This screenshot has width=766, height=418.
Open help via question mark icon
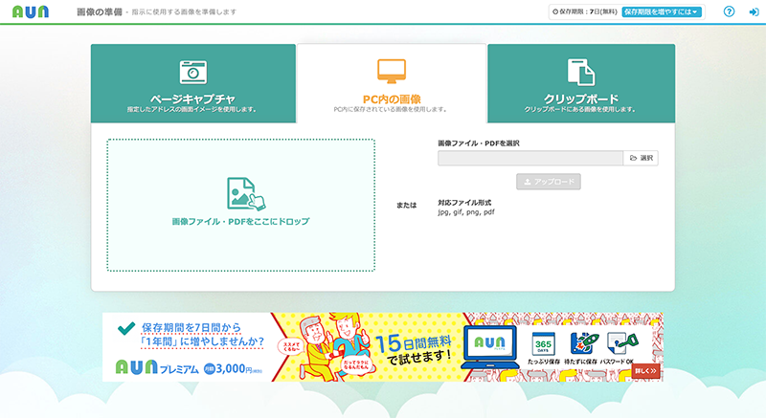[x=729, y=12]
